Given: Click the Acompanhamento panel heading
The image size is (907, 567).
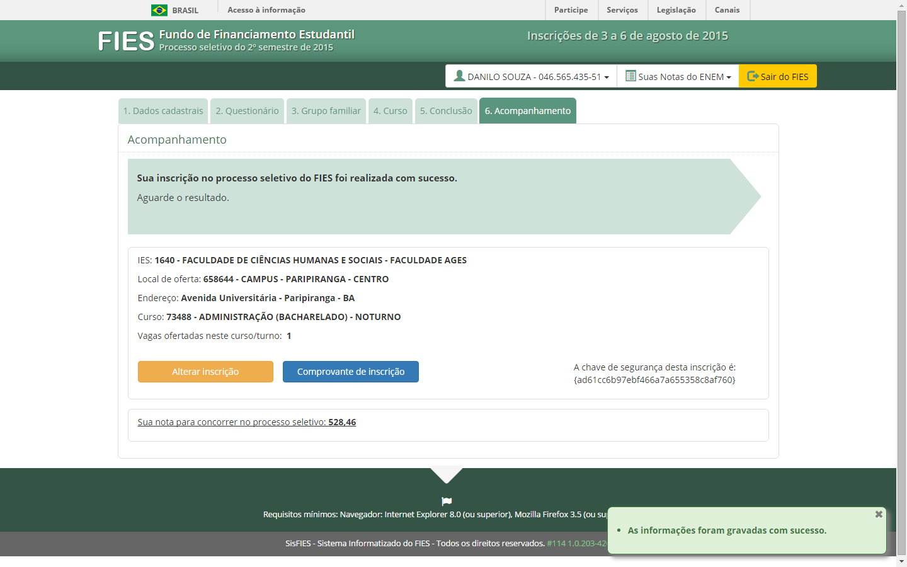Looking at the screenshot, I should coord(177,140).
